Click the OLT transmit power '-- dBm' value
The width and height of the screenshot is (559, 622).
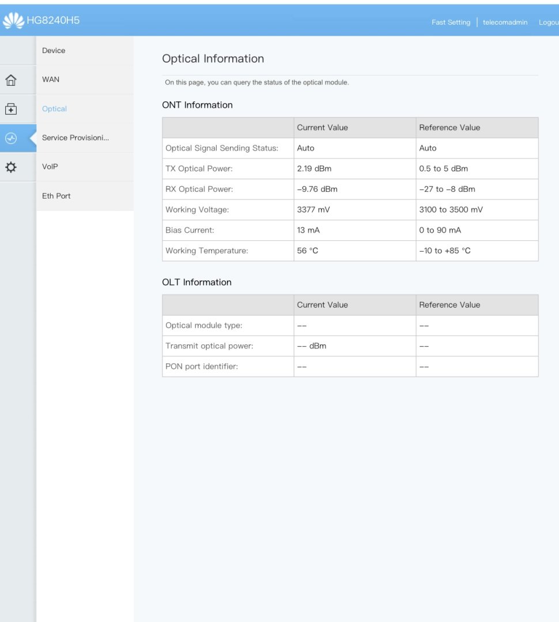pos(312,346)
